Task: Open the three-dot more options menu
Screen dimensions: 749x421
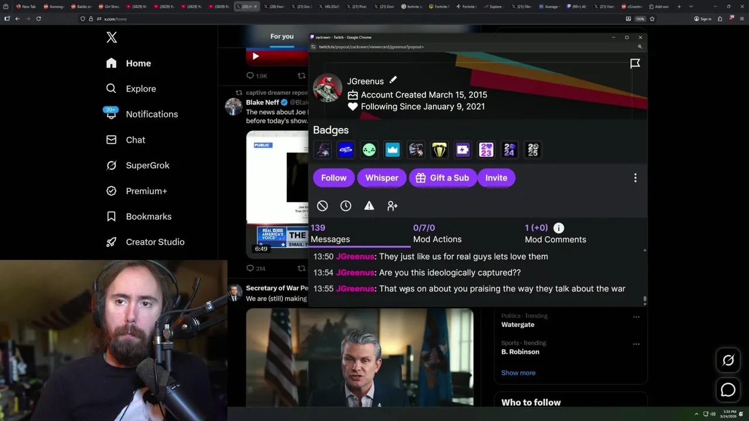Action: point(635,178)
